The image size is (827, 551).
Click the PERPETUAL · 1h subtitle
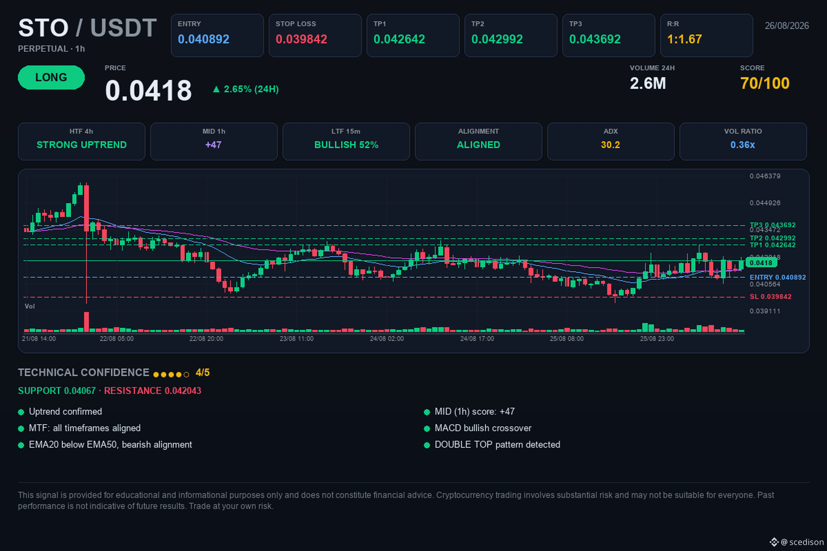coord(51,49)
